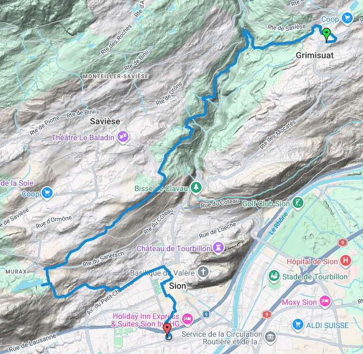The width and height of the screenshot is (363, 354).
Task: Click the Grimisuat town label
Action: tap(315, 55)
